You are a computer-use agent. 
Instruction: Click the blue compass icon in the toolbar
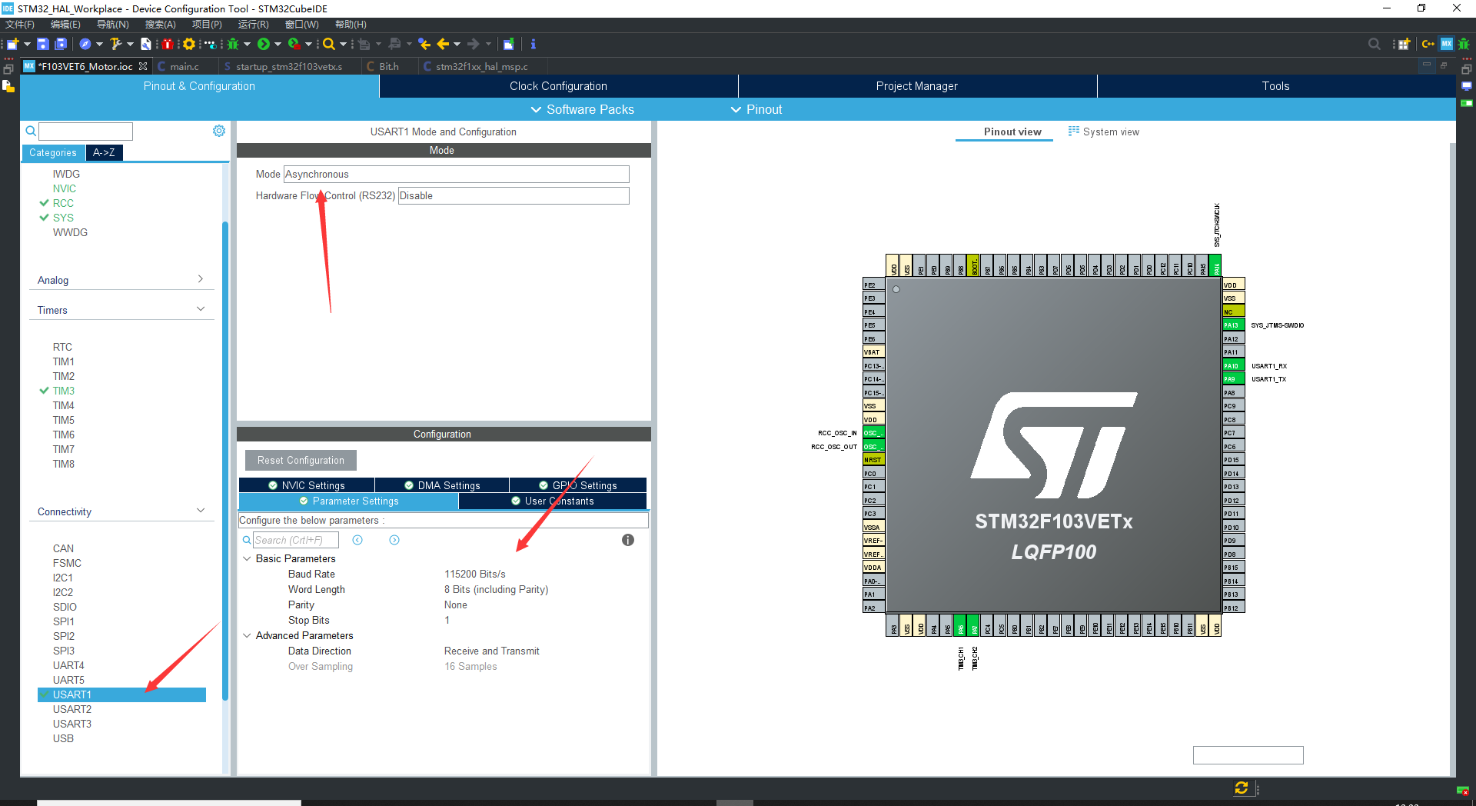[x=85, y=44]
